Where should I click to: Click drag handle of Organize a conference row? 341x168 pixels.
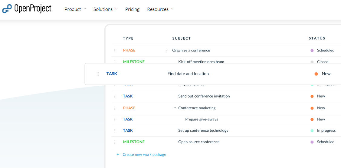pyautogui.click(x=115, y=51)
